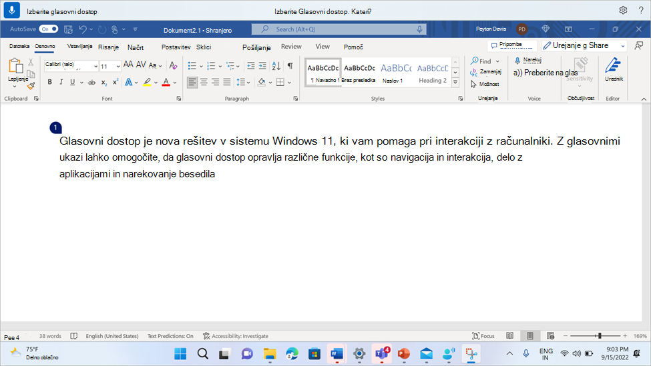Open the font size dropdown

coord(118,66)
